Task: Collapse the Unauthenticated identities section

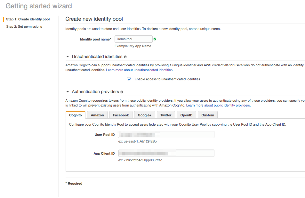Action: [68, 56]
